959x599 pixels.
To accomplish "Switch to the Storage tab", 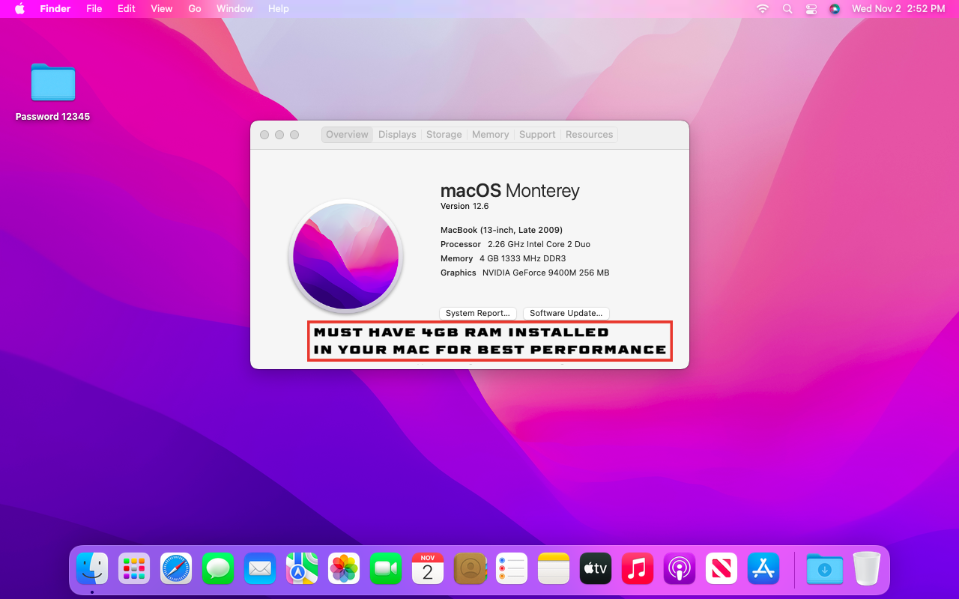I will pyautogui.click(x=444, y=135).
